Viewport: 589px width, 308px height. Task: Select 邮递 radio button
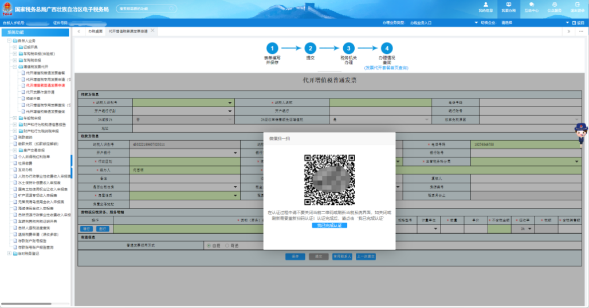tap(227, 246)
